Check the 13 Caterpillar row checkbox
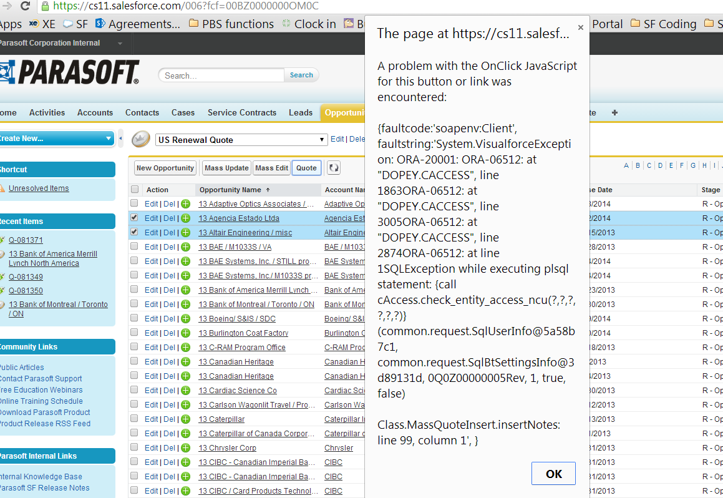Screen dimensions: 723x498 tap(134, 418)
